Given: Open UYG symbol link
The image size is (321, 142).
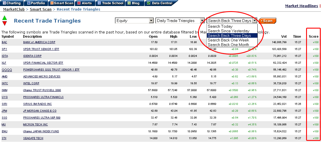Looking at the screenshot, I should point(5,97).
